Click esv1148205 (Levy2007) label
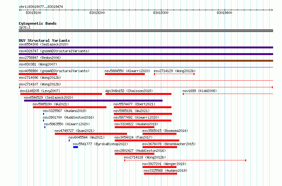This screenshot has width=282, height=186. (x=40, y=91)
